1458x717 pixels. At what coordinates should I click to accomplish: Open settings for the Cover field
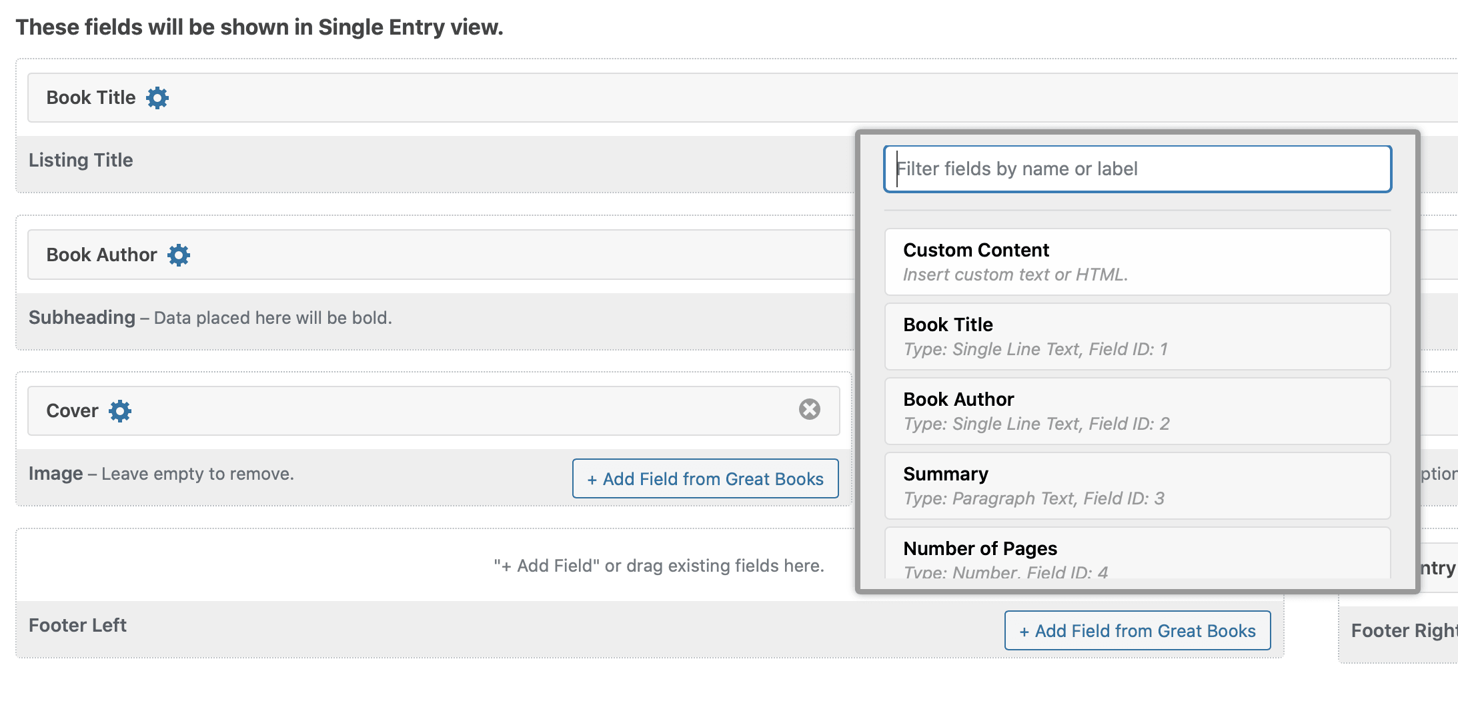(x=121, y=410)
